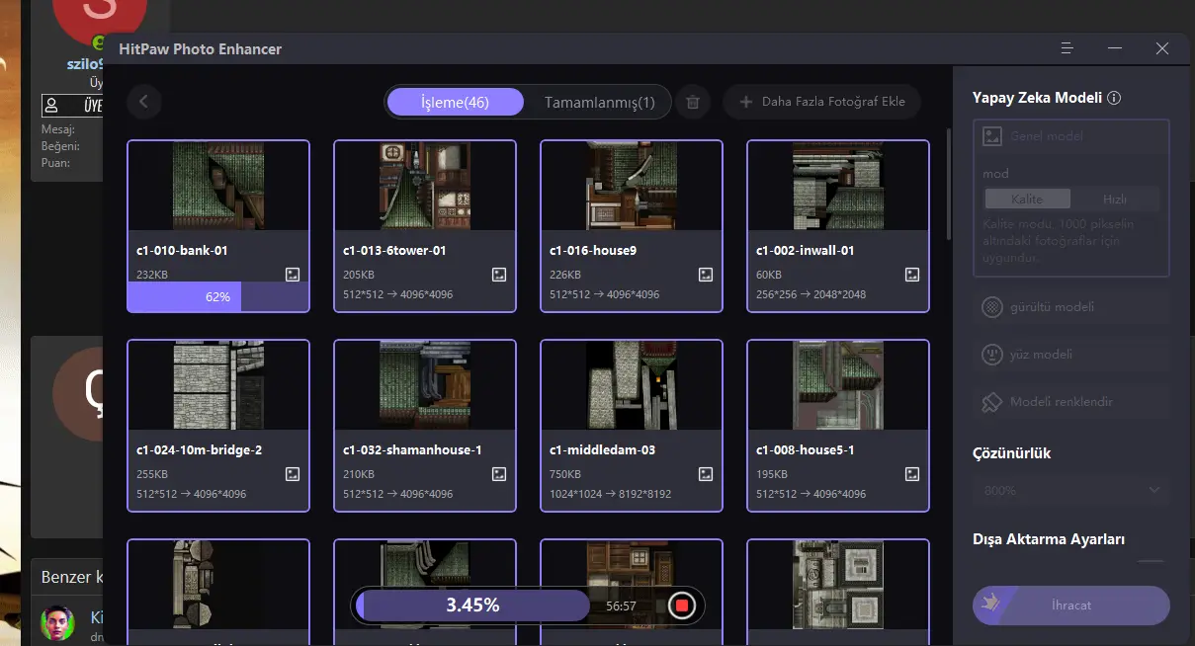Screen dimensions: 1195x646
Task: Open the c1-032-shamanhouse-1 thumbnail
Action: [x=425, y=385]
